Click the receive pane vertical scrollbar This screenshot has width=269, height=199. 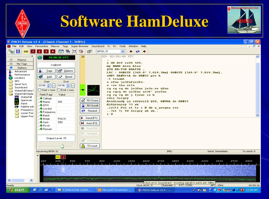pyautogui.click(x=257, y=86)
